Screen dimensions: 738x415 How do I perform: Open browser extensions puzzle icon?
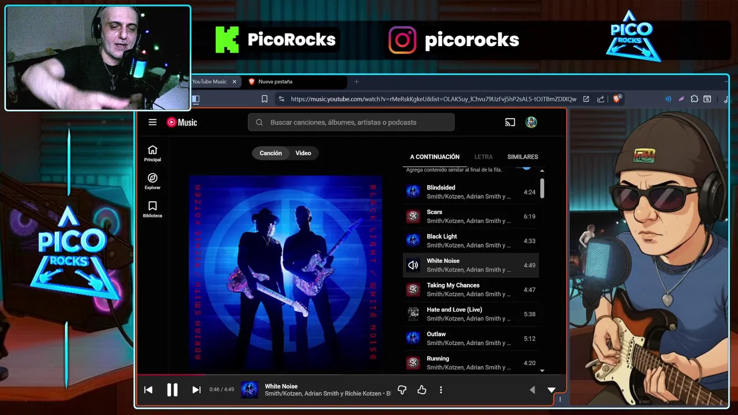[694, 99]
